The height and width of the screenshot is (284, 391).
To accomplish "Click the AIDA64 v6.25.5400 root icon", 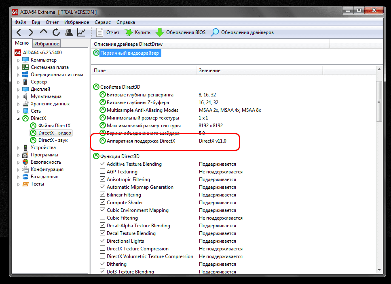I will click(18, 52).
